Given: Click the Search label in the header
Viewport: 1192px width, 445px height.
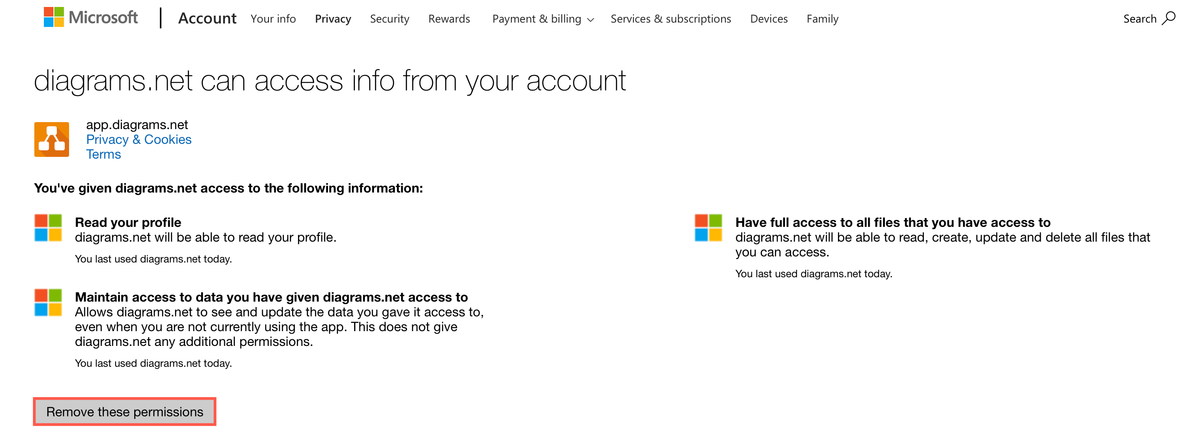Looking at the screenshot, I should (1141, 18).
